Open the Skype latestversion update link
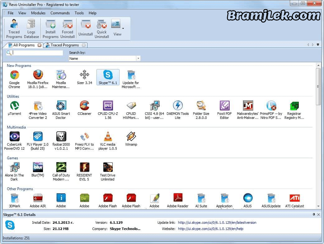 point(217,223)
